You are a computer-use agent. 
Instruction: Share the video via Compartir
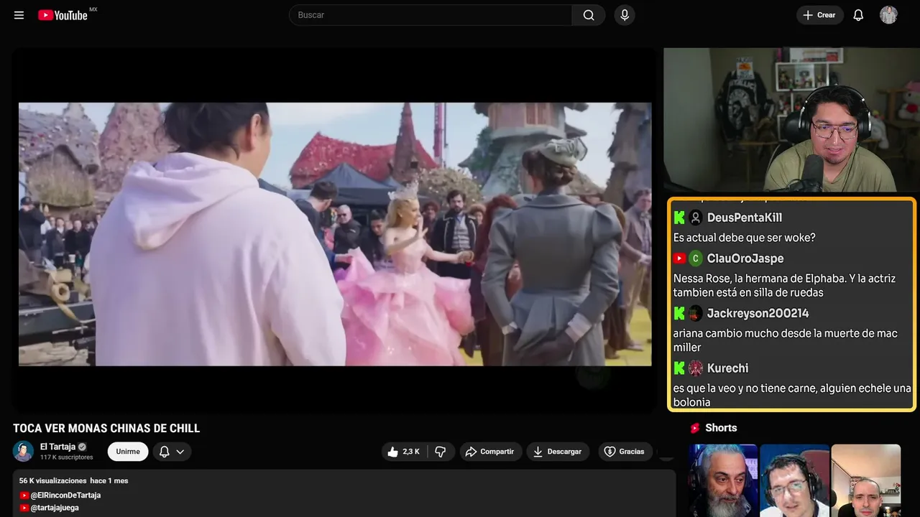491,452
